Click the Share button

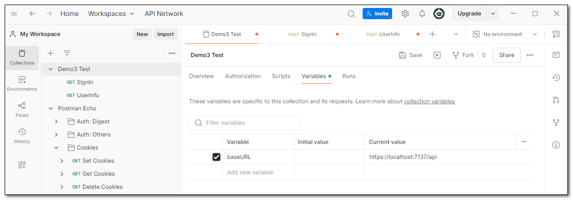pyautogui.click(x=506, y=55)
